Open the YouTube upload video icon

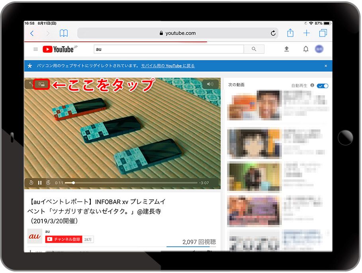(286, 49)
